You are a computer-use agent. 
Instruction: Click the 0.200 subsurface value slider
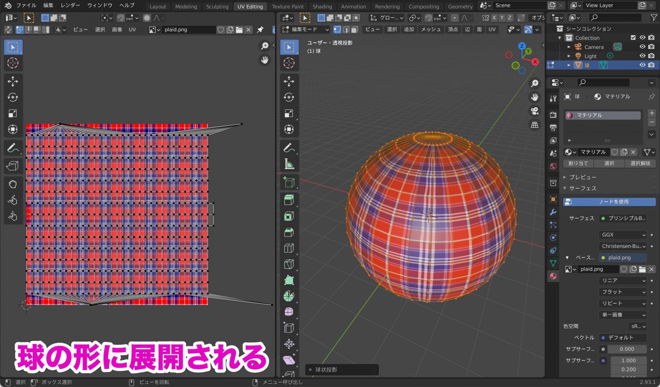point(628,369)
